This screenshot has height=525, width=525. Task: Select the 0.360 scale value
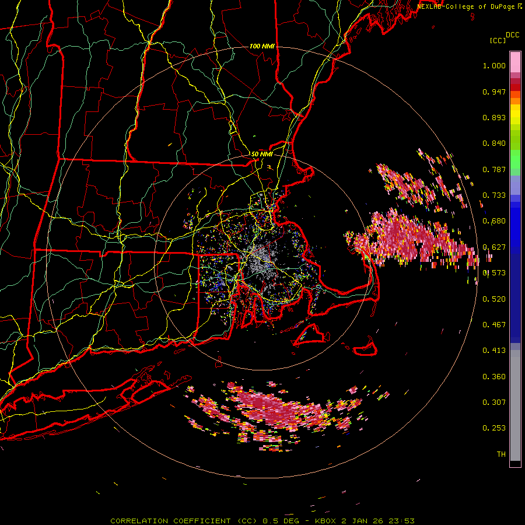click(494, 377)
